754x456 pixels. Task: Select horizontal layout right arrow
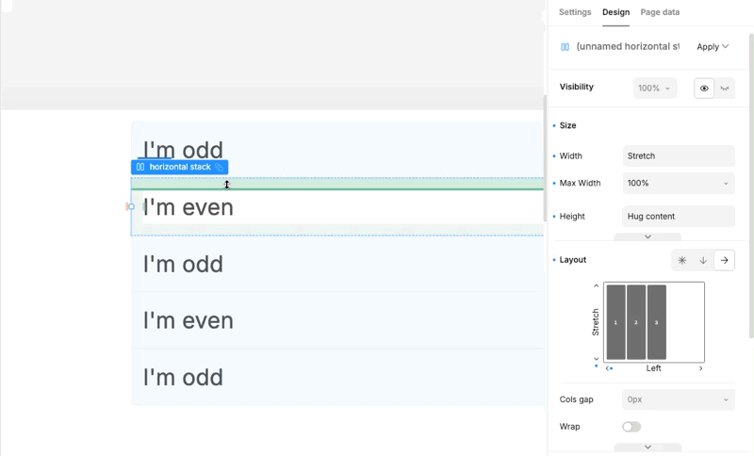pos(724,260)
